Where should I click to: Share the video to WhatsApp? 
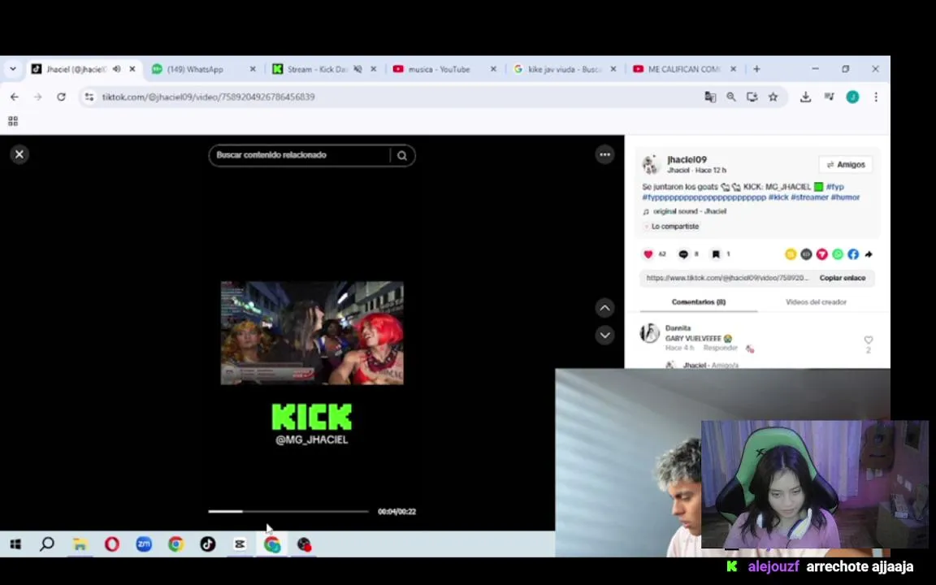click(x=838, y=254)
